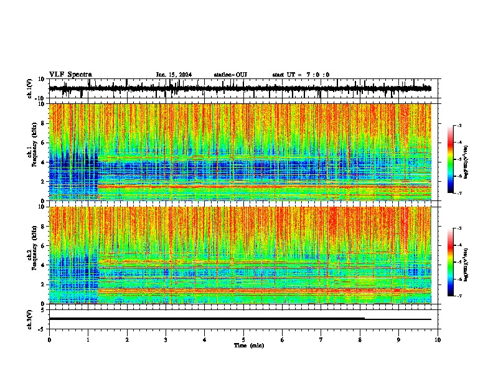Screen dimensions: 493x381
Task: Click the "ch.1(V)" axis label
Action: [30, 88]
